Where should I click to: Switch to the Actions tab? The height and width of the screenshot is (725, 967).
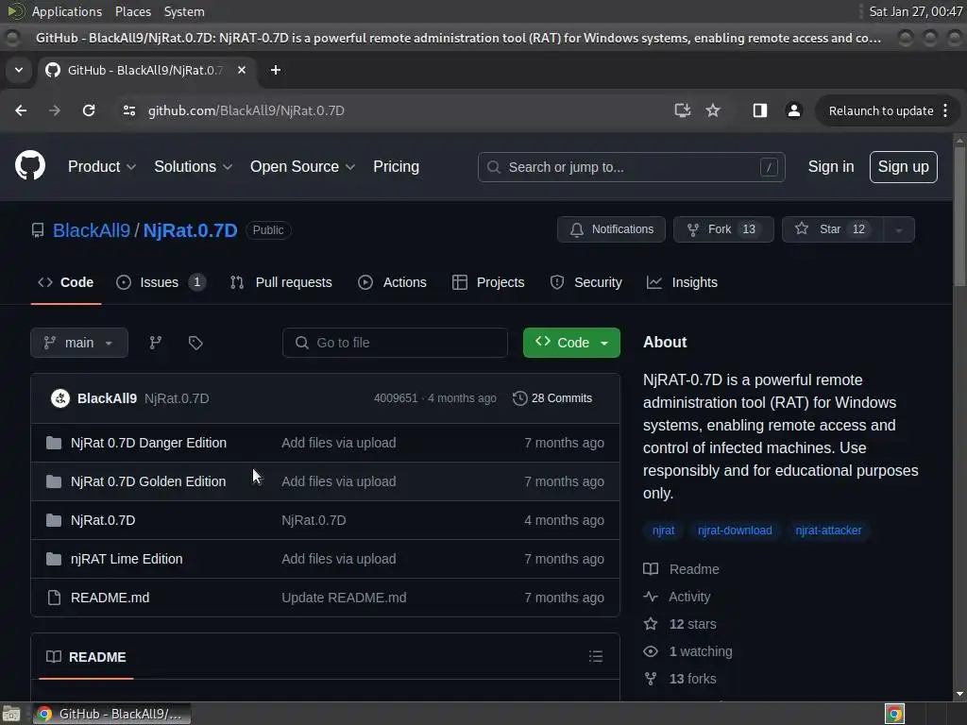click(x=392, y=282)
